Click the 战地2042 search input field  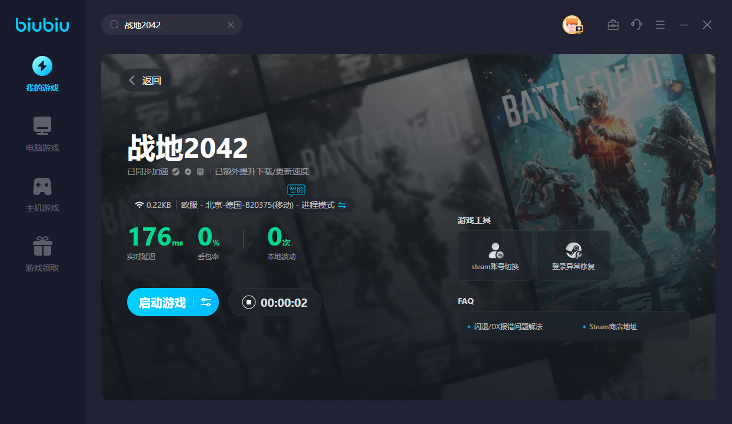pos(172,25)
